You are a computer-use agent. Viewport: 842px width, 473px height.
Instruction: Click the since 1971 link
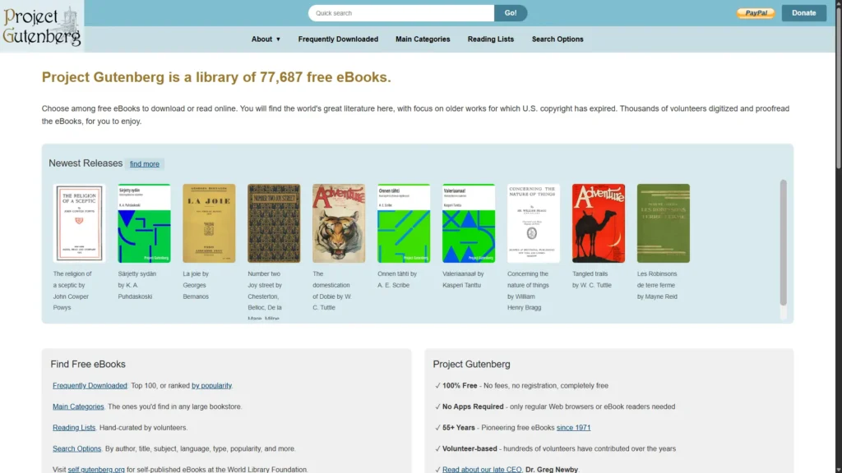(x=573, y=427)
